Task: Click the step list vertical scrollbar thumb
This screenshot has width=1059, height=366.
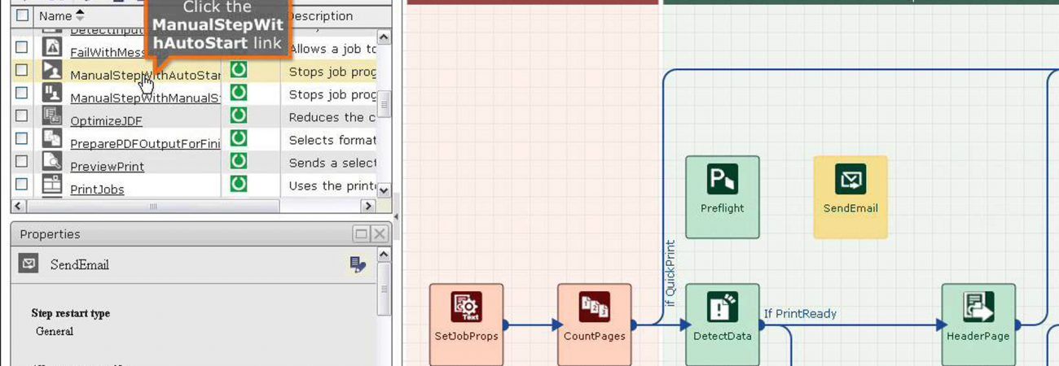Action: tap(384, 104)
